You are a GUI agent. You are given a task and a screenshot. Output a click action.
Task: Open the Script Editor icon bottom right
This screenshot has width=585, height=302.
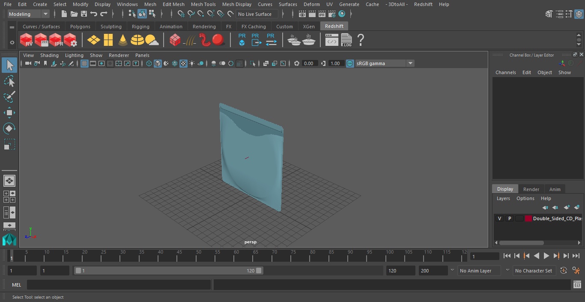pos(577,285)
